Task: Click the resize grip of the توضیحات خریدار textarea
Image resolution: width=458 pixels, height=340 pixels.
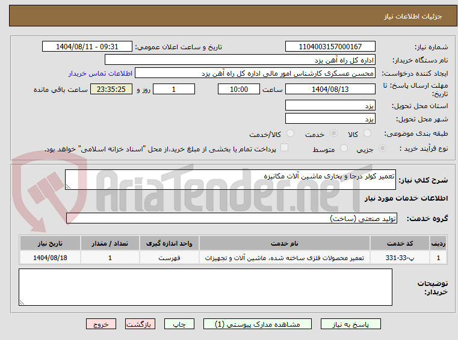Action: point(22,303)
